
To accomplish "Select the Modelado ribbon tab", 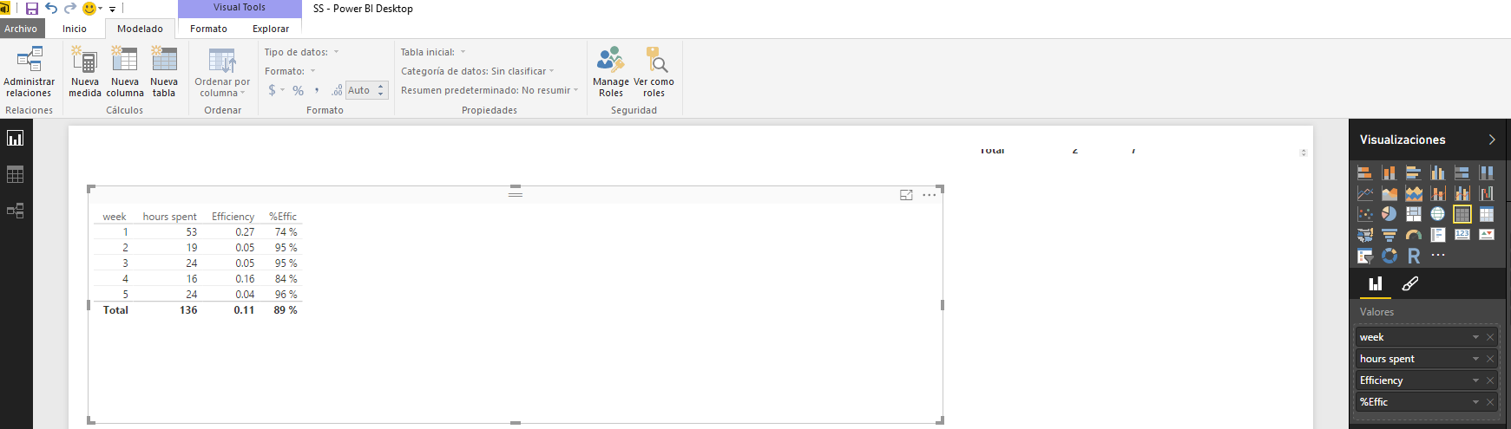I will (x=140, y=29).
